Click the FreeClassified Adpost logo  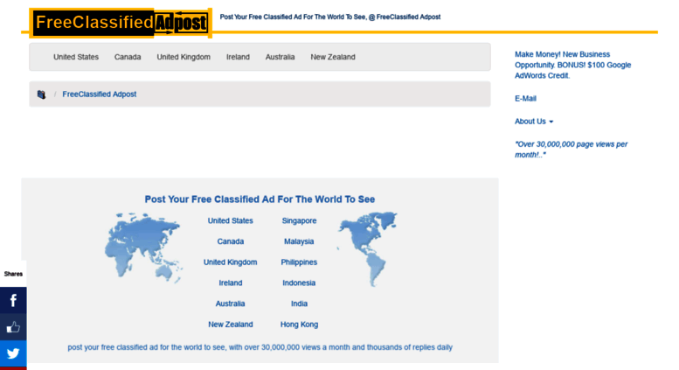[x=121, y=23]
